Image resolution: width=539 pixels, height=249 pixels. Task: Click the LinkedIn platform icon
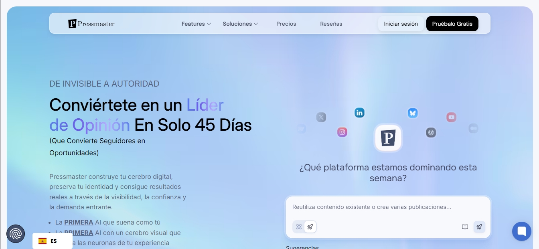click(x=359, y=113)
